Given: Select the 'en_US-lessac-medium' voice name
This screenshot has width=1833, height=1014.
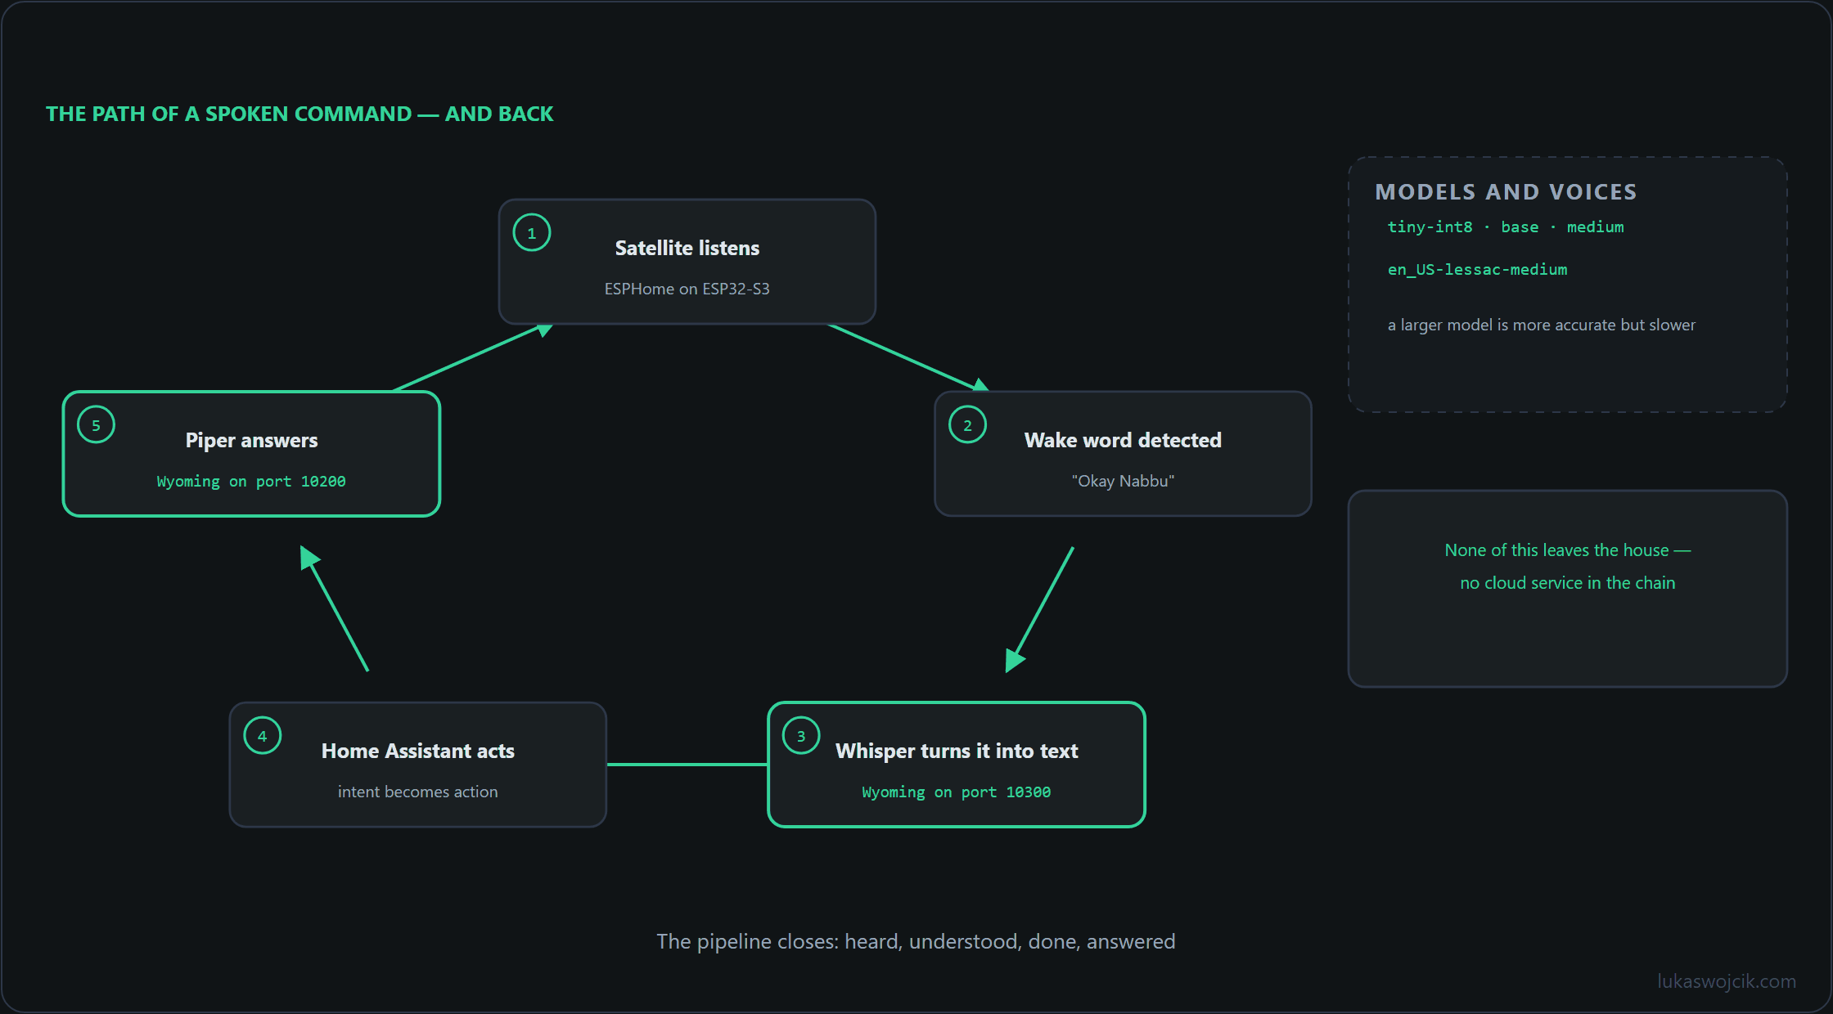Looking at the screenshot, I should pos(1478,269).
